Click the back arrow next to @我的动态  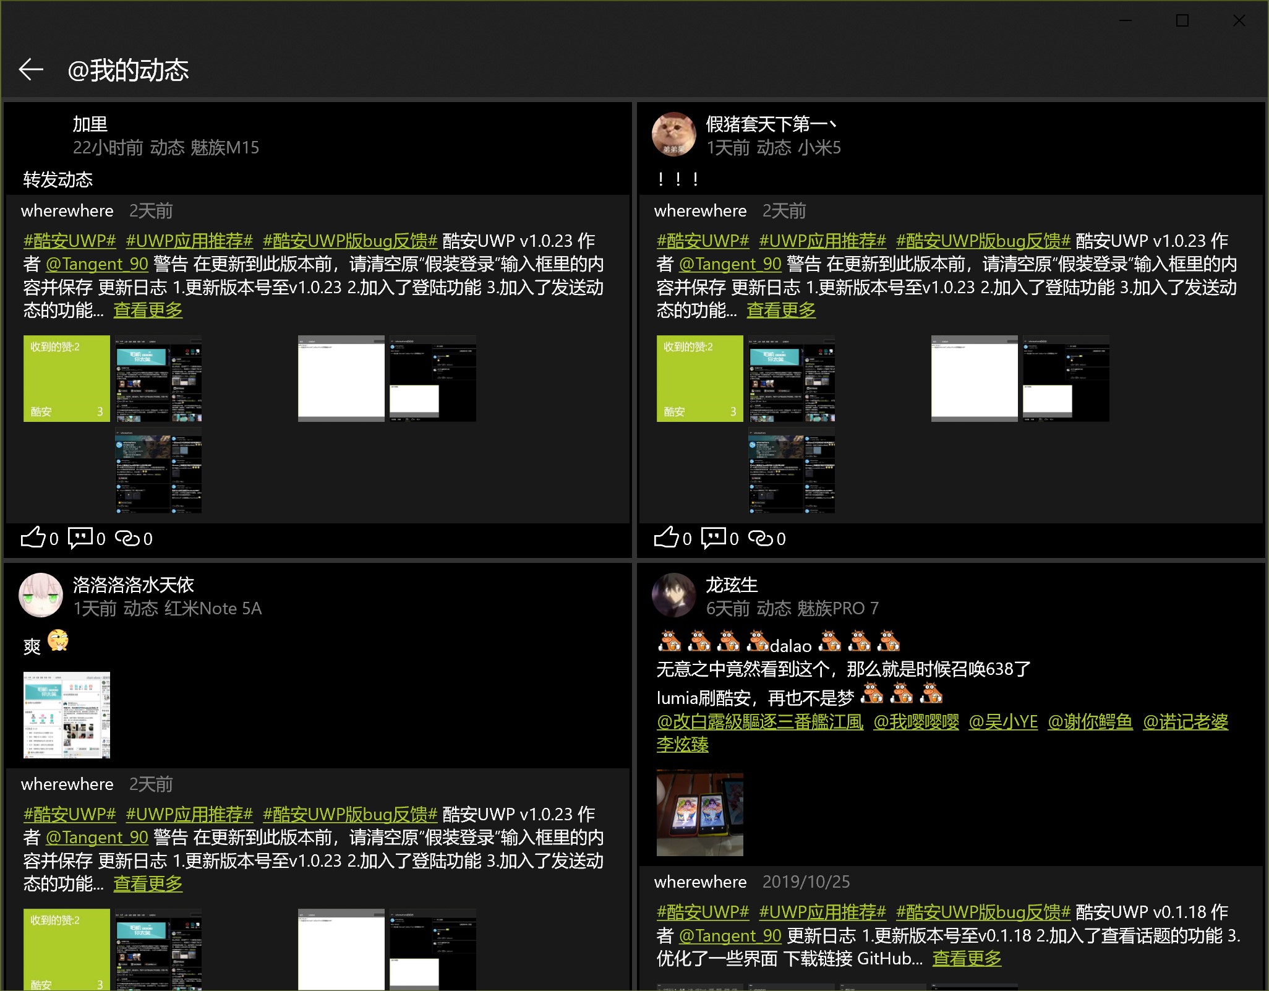click(x=31, y=69)
